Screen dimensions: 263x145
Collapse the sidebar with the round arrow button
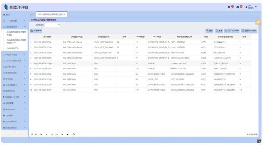[14, 133]
